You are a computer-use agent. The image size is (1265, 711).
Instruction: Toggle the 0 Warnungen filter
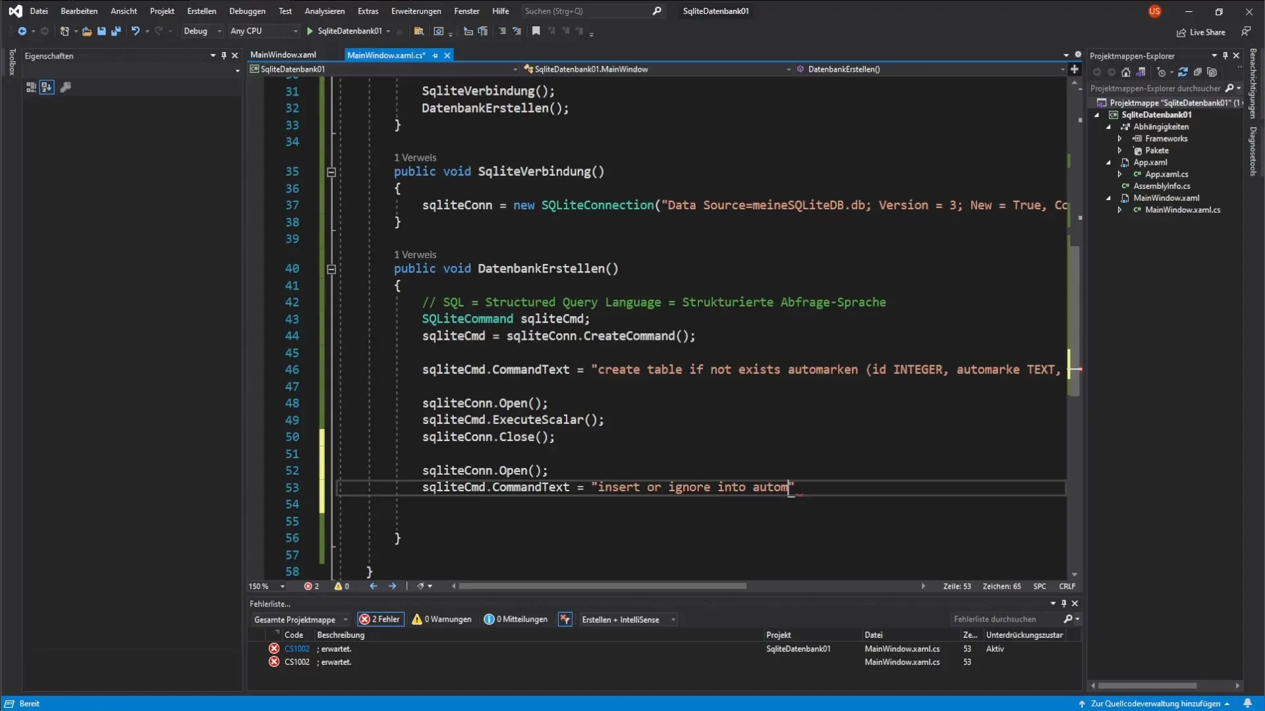pyautogui.click(x=441, y=619)
